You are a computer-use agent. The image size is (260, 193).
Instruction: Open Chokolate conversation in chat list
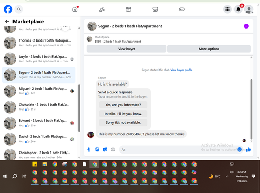[x=38, y=107]
